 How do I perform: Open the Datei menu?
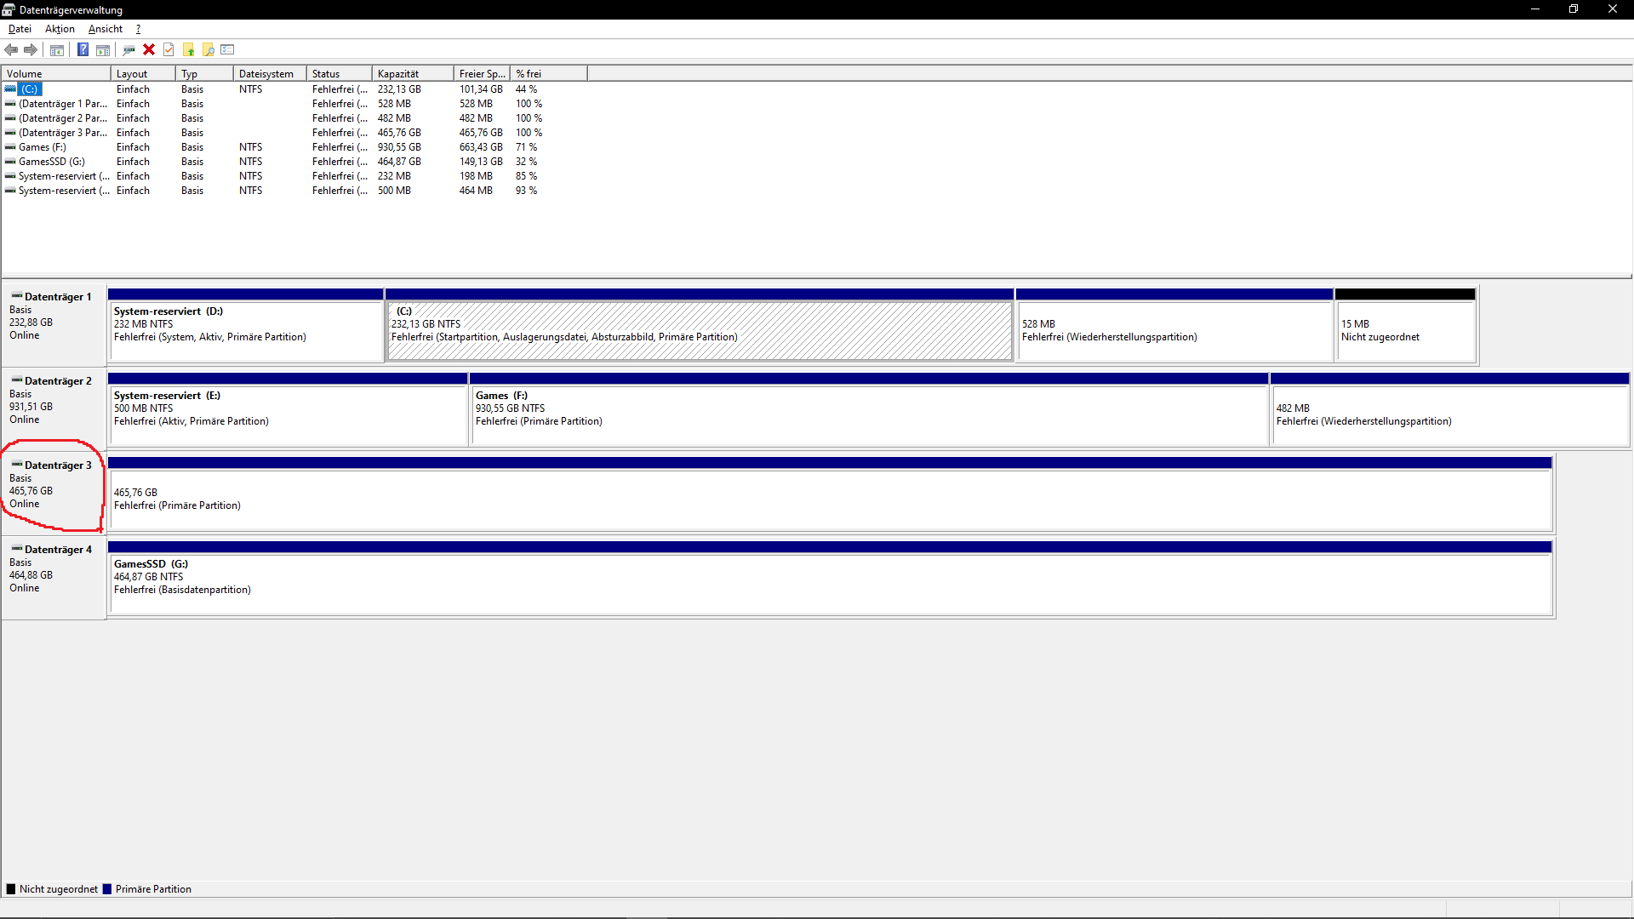pos(20,29)
